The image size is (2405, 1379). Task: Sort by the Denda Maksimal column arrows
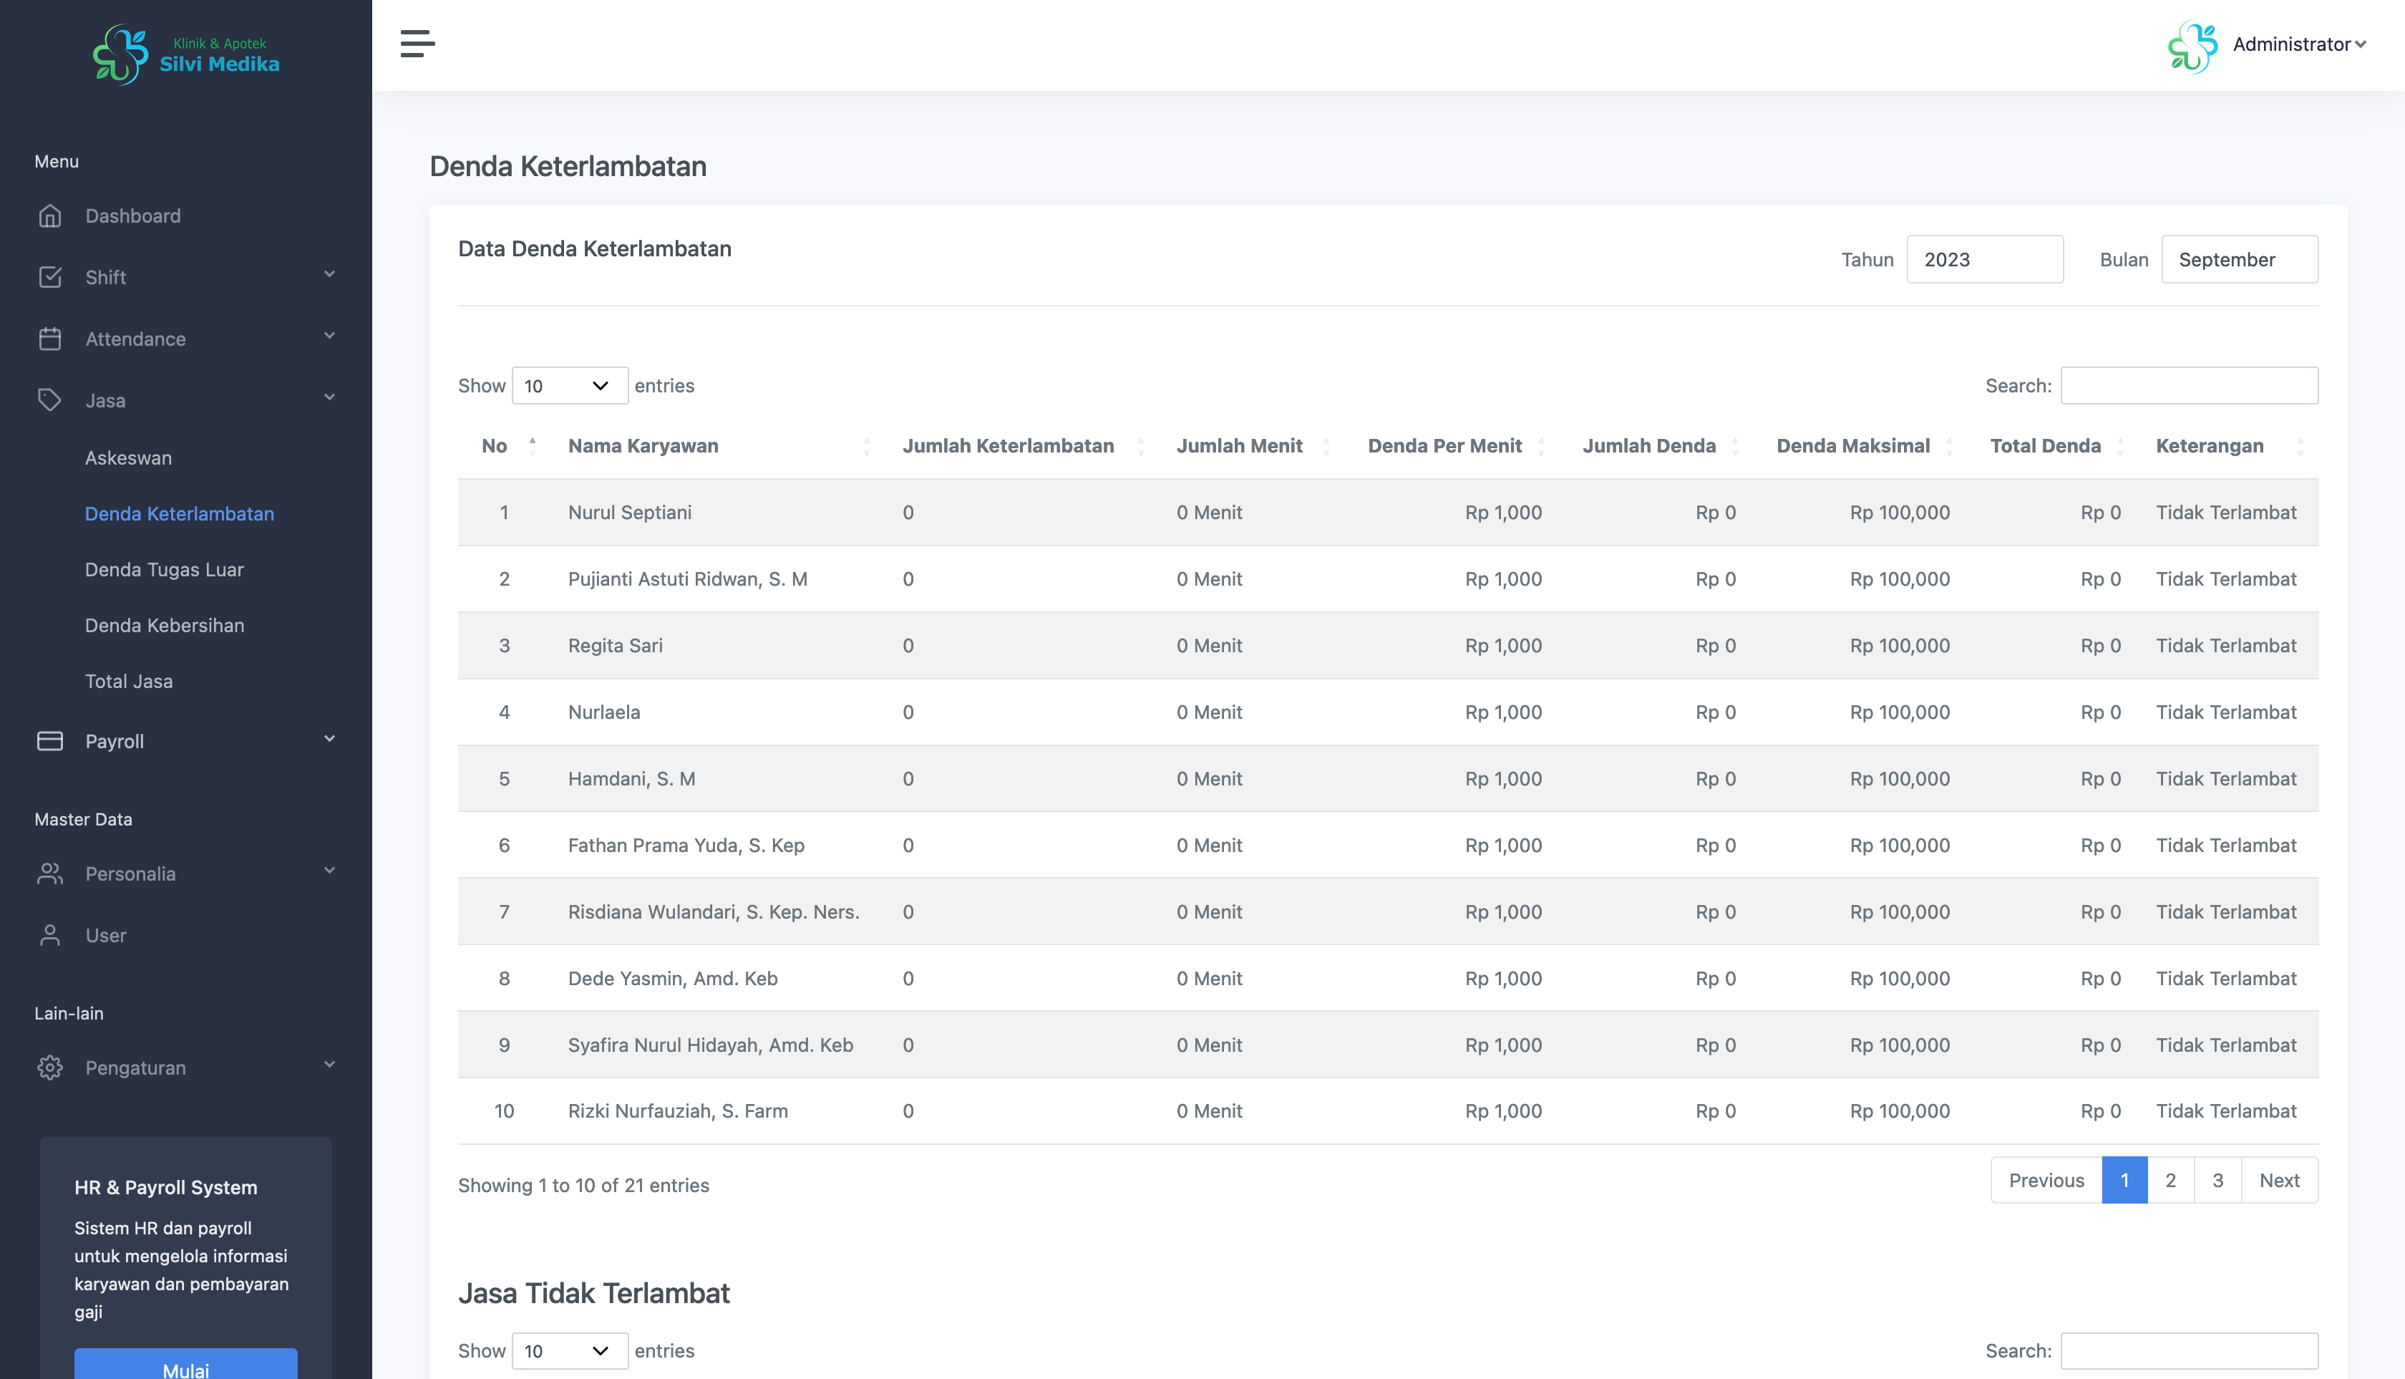(x=1948, y=446)
